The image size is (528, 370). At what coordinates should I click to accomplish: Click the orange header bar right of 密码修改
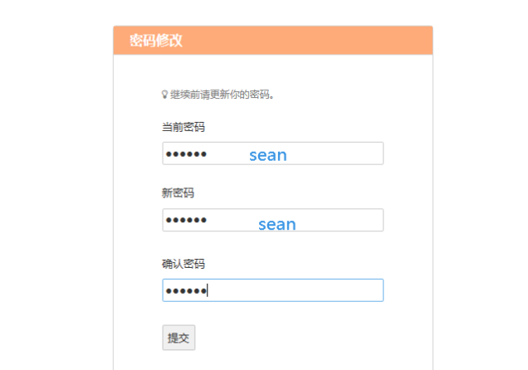[x=315, y=41]
